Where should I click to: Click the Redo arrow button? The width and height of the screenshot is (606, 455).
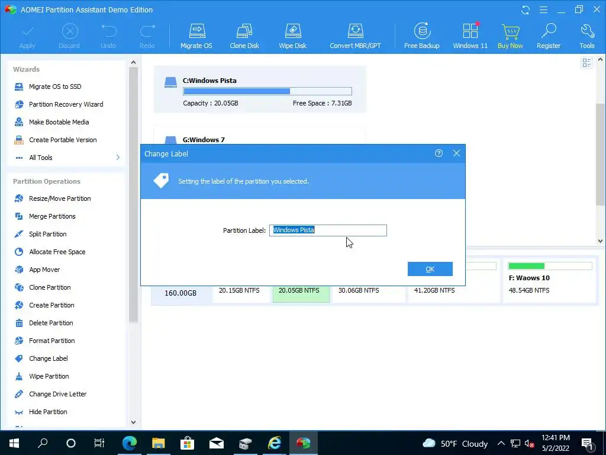click(147, 36)
